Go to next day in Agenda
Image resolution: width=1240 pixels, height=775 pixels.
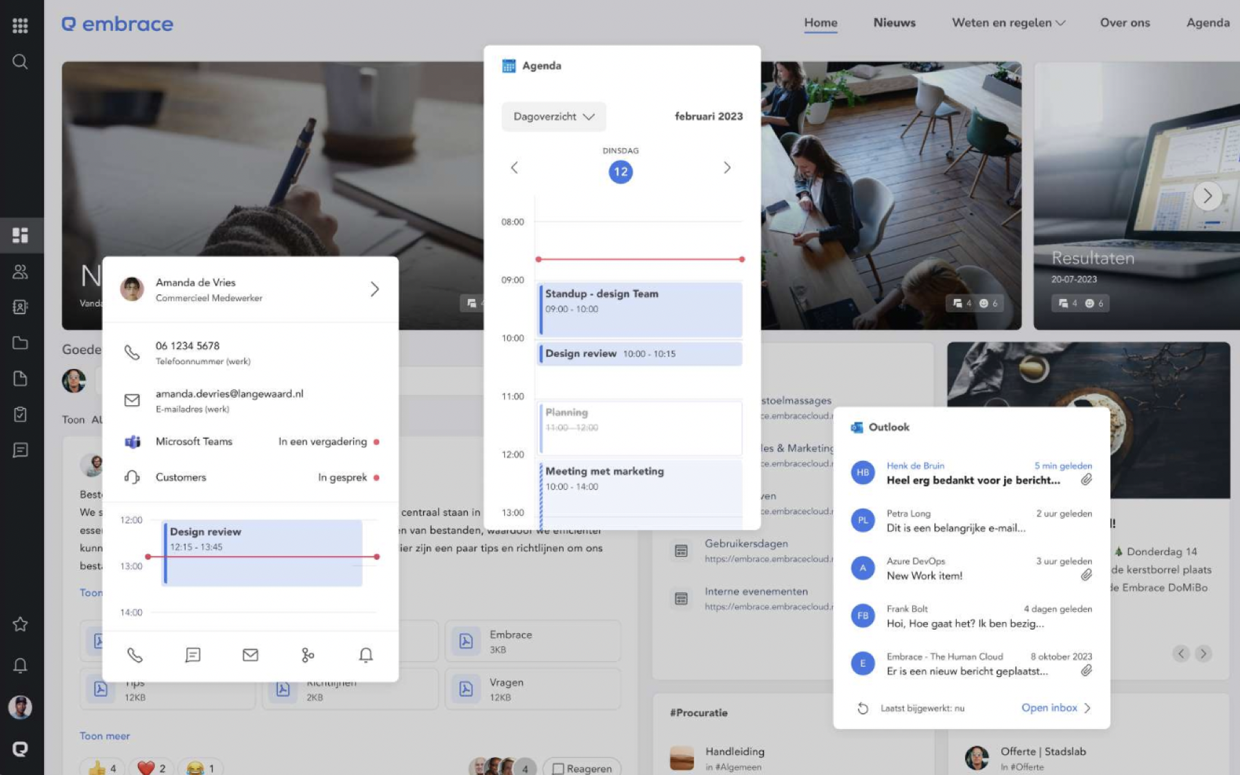tap(727, 168)
